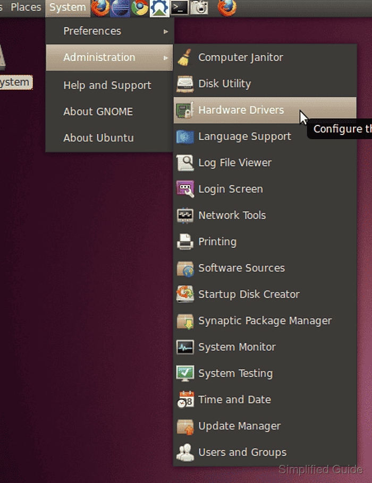
Task: Choose About GNOME
Action: 109,112
